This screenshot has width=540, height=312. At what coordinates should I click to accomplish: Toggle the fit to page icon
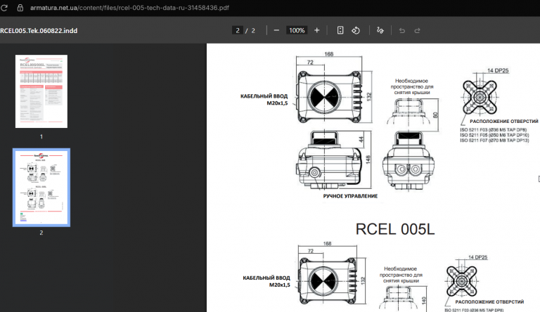[x=340, y=30]
